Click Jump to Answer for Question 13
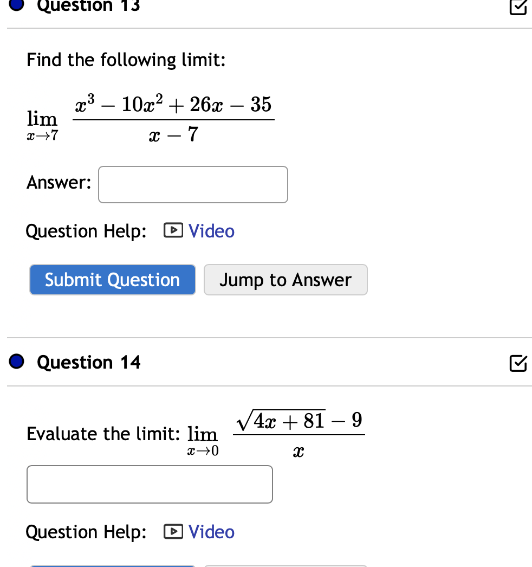 coord(286,280)
